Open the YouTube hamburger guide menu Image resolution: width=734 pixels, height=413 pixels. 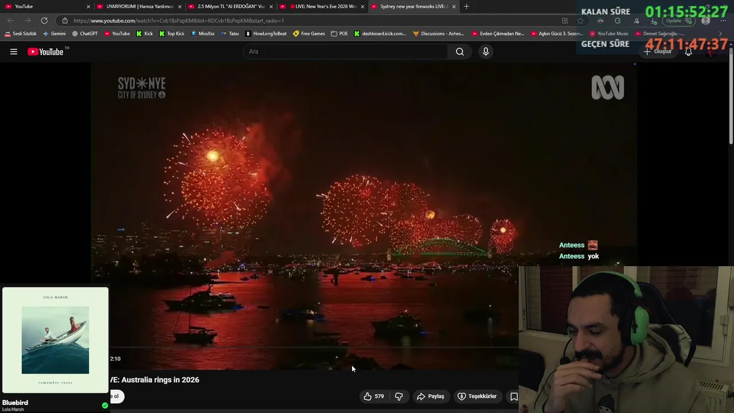(x=14, y=52)
